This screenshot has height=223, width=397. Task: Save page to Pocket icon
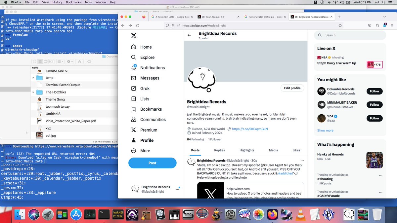[x=370, y=25]
